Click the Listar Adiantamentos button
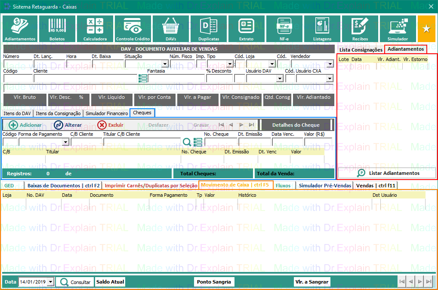 [387, 173]
